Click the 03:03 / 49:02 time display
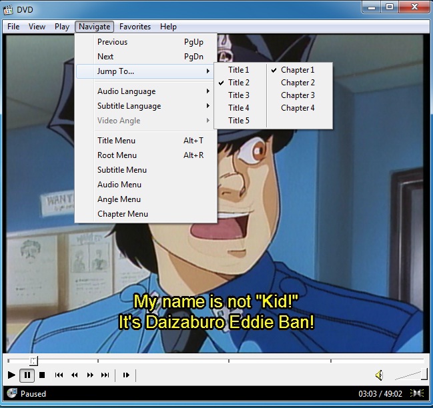Screen dimensions: 433x408 tap(380, 393)
